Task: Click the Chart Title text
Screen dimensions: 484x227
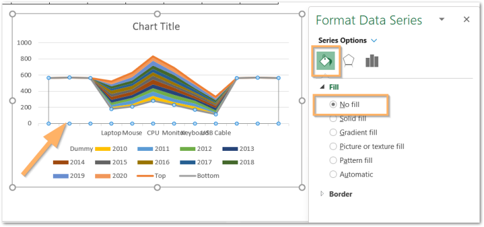Action: tap(156, 26)
